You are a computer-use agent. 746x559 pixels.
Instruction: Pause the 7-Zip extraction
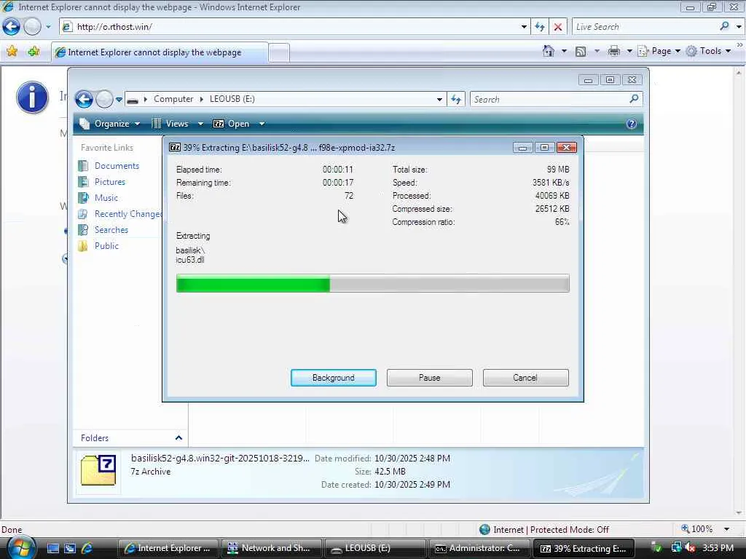click(x=430, y=378)
